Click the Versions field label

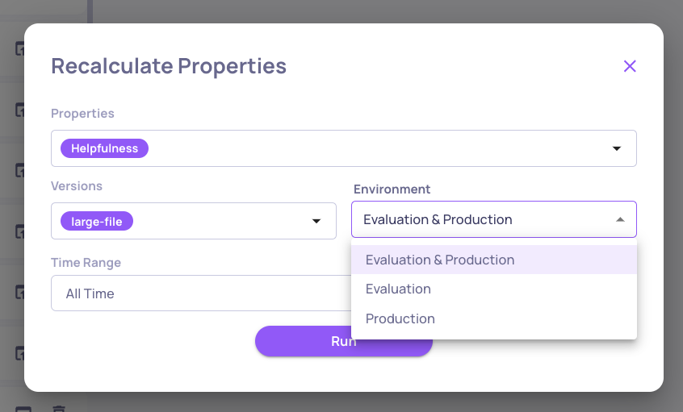77,185
